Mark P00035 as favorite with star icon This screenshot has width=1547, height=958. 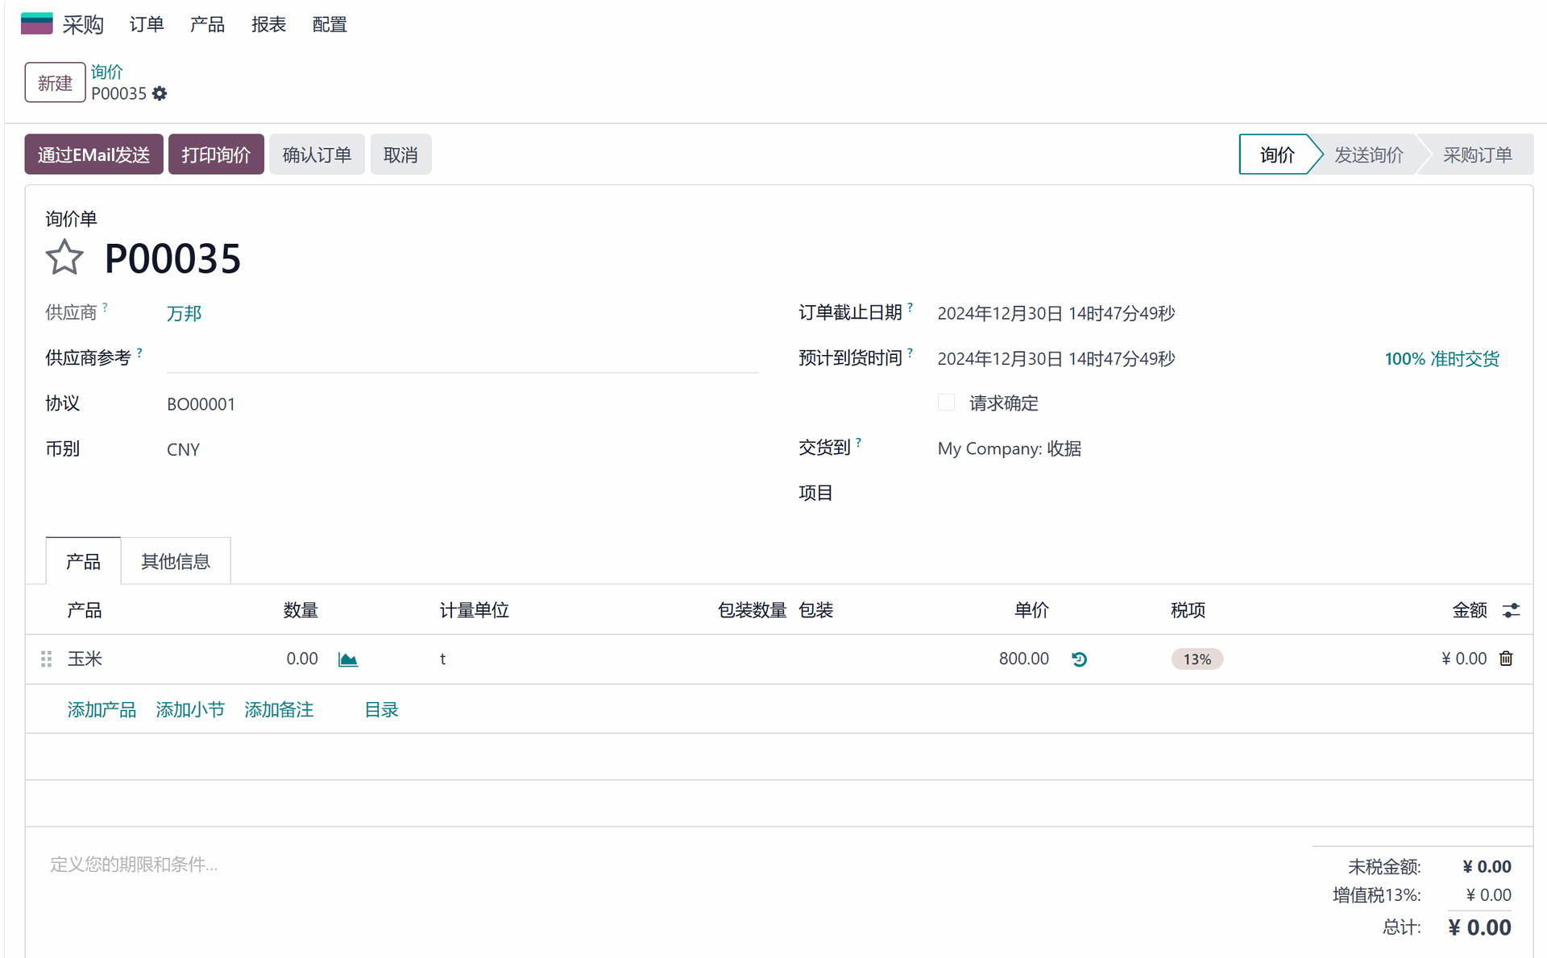tap(64, 258)
